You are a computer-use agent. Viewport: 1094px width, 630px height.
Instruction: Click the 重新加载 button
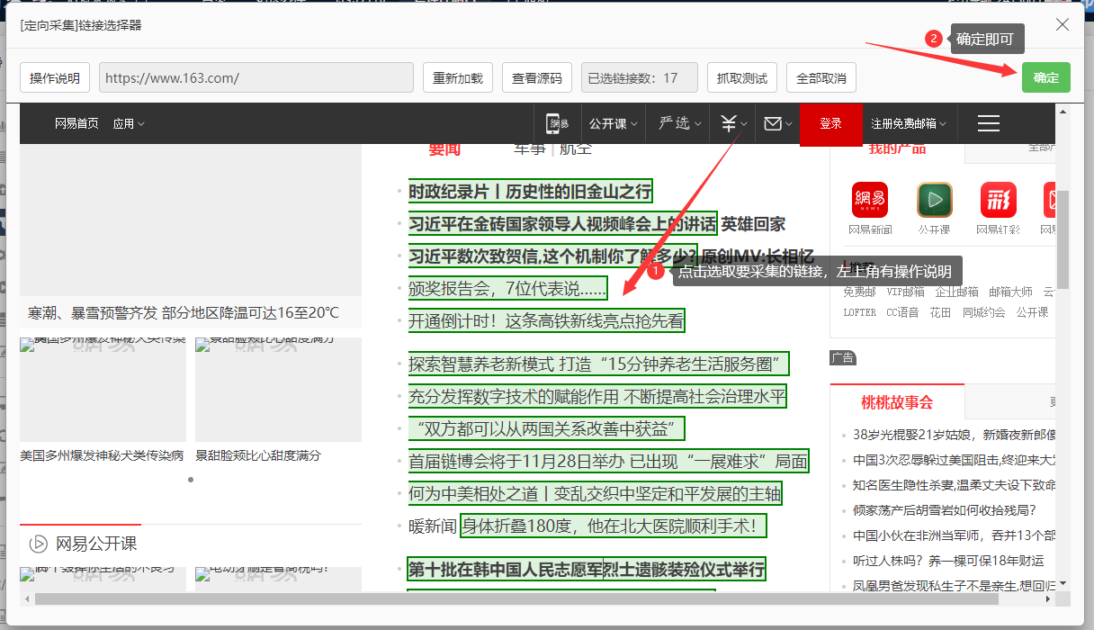458,77
